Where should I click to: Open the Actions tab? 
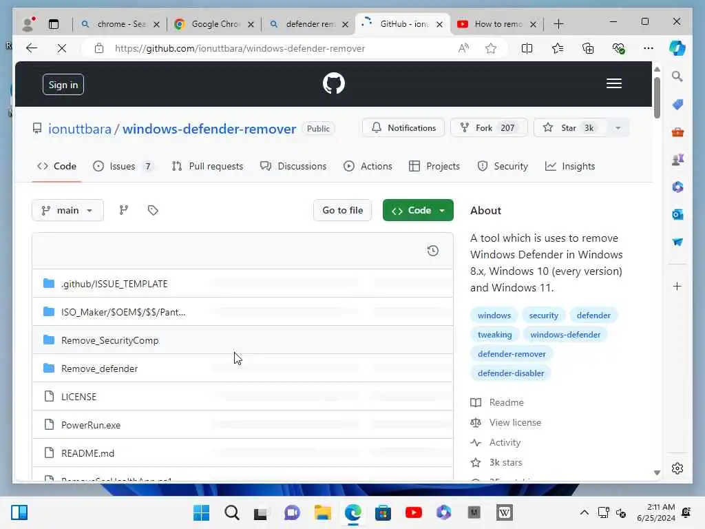(x=368, y=167)
